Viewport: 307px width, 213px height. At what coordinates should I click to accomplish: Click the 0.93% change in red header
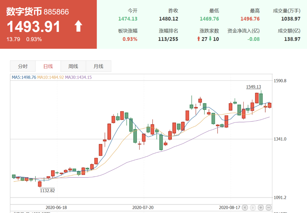[x=34, y=39]
